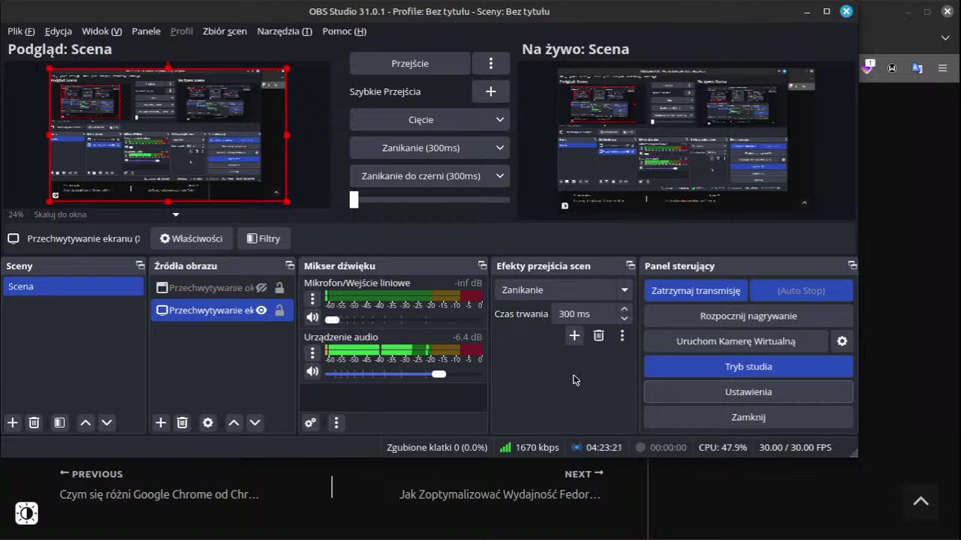The image size is (961, 540).
Task: Open Ustawienia button
Action: [x=749, y=392]
